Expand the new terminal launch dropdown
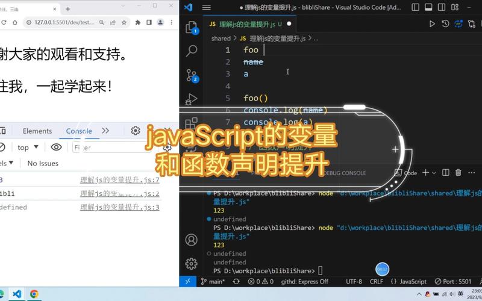This screenshot has width=482, height=301. pos(434,173)
